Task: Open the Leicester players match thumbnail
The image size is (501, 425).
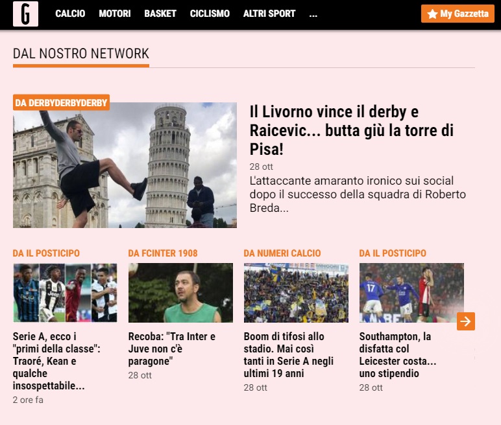Action: pos(411,293)
